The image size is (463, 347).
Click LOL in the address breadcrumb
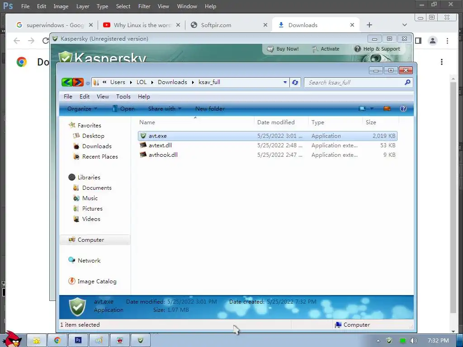tap(142, 82)
